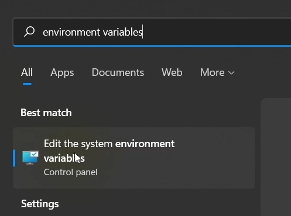
Task: Click the word variables in the result title
Action: coord(64,158)
